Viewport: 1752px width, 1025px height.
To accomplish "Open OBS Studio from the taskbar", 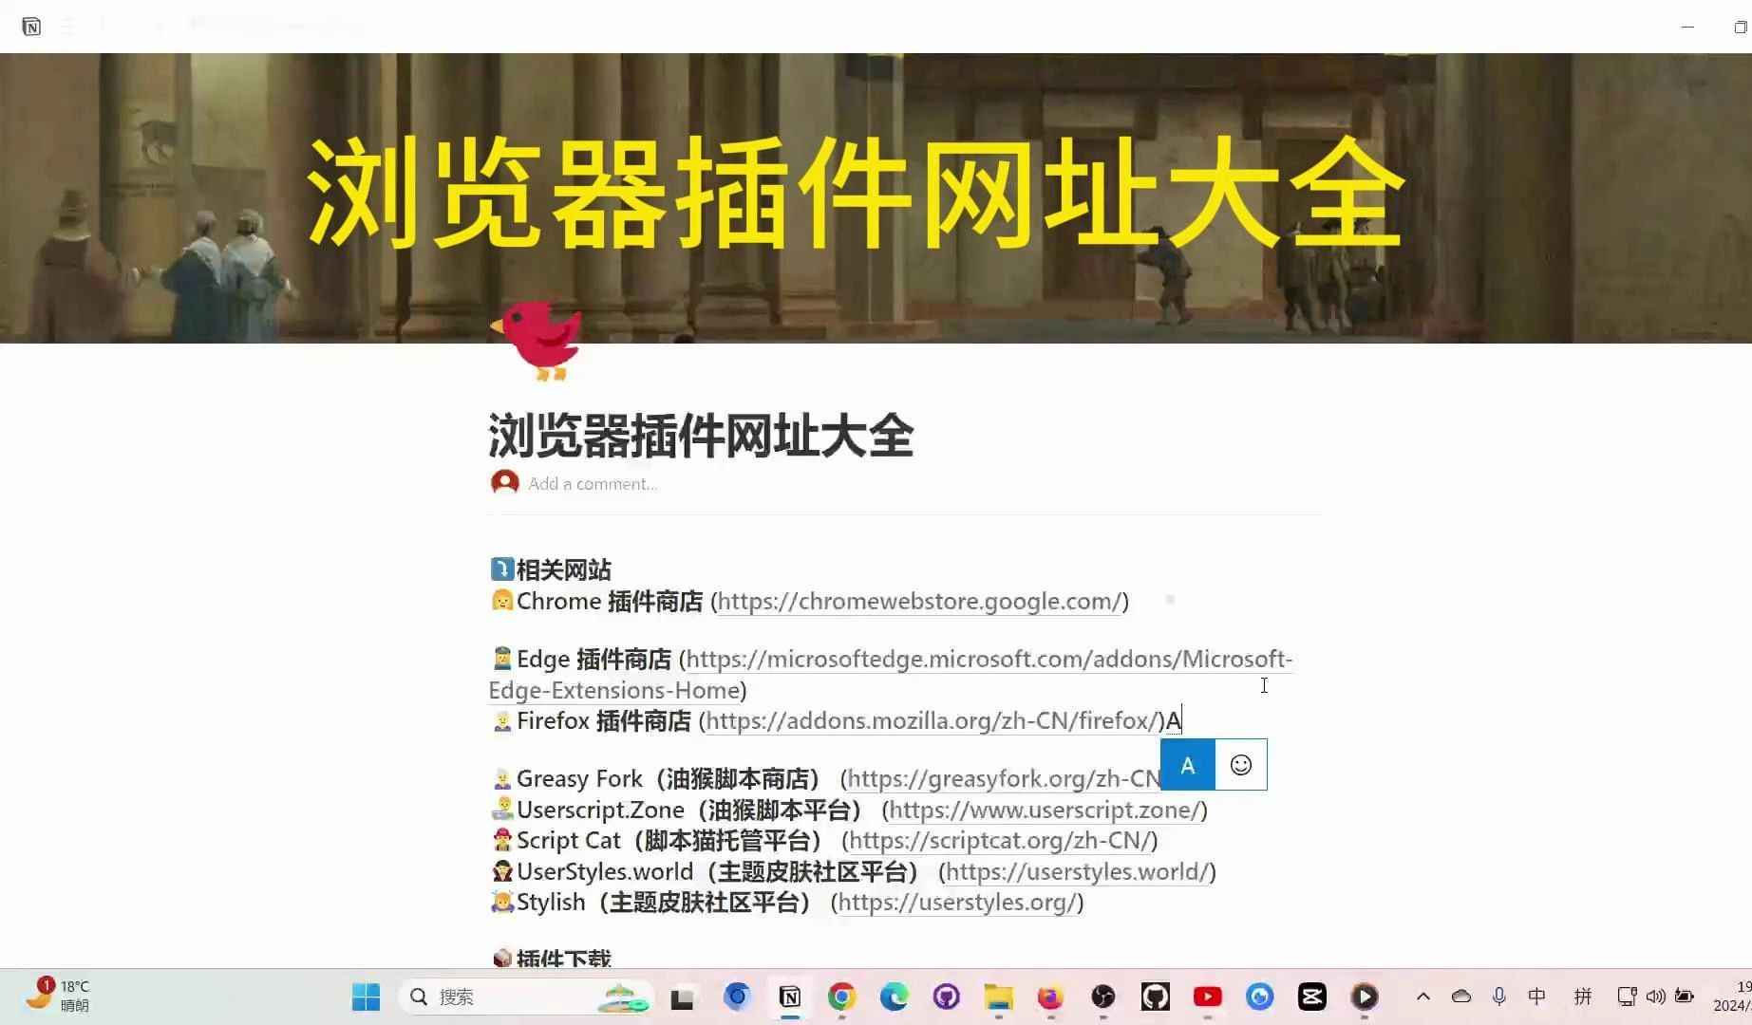I will tap(1102, 997).
